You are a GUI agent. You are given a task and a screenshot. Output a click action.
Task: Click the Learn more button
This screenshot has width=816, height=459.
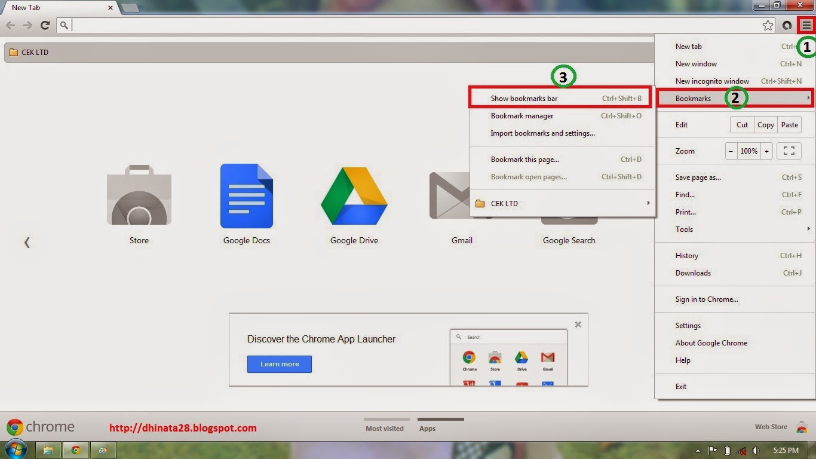(280, 364)
